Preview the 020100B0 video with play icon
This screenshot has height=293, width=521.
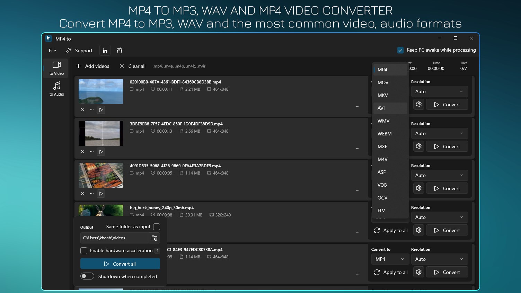click(x=100, y=109)
